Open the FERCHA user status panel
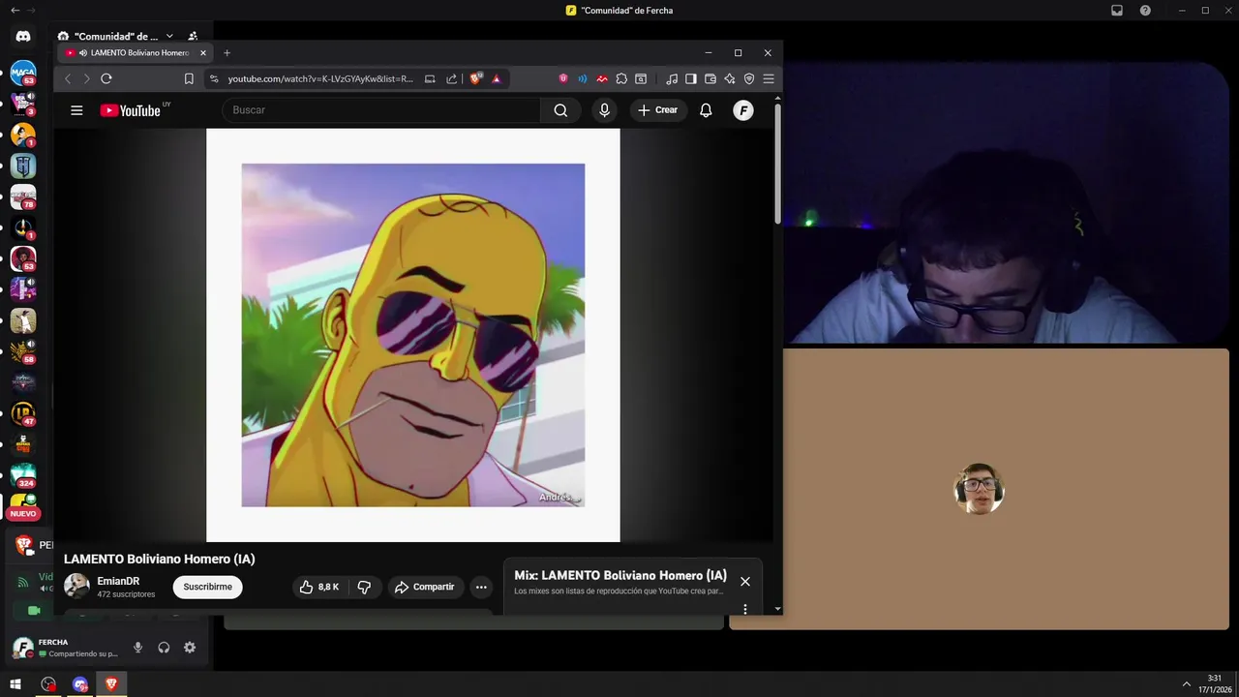Image resolution: width=1239 pixels, height=697 pixels. pyautogui.click(x=66, y=648)
